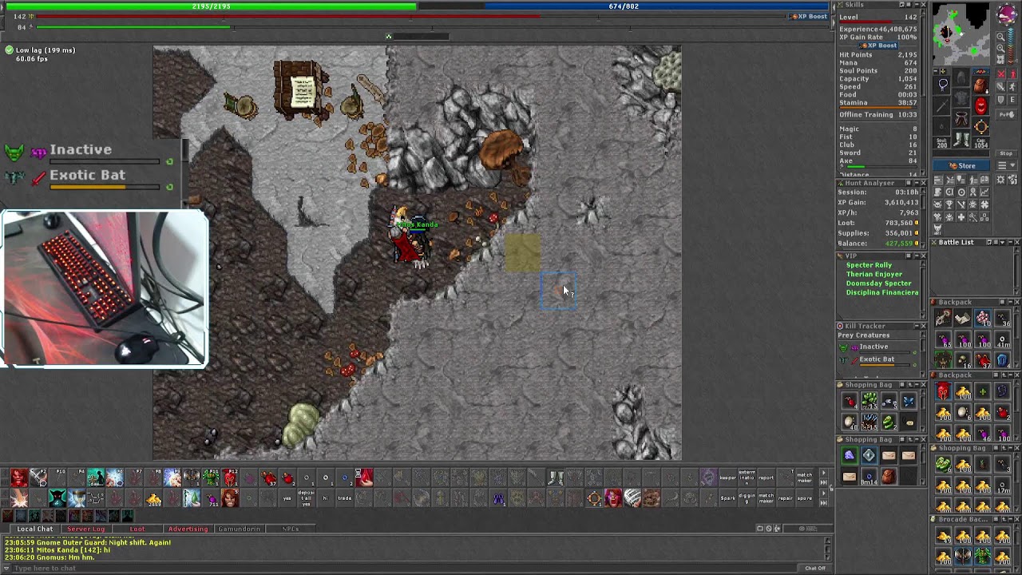The image size is (1022, 575).
Task: Click the red shield equipment slot
Action: 981,105
